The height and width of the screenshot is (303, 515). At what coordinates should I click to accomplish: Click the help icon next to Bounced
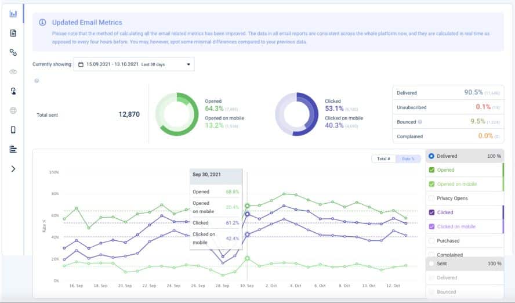420,122
